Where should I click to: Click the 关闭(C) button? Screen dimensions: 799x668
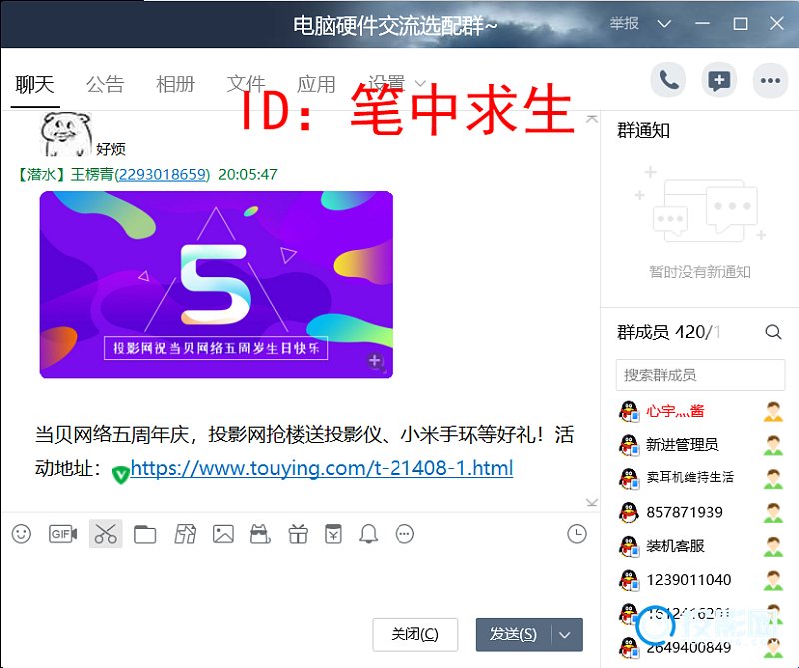point(414,634)
